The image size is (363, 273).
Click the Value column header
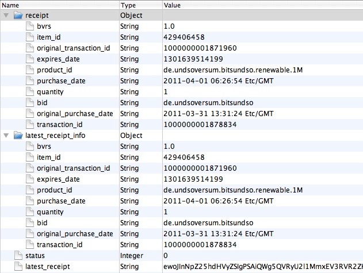(x=263, y=5)
